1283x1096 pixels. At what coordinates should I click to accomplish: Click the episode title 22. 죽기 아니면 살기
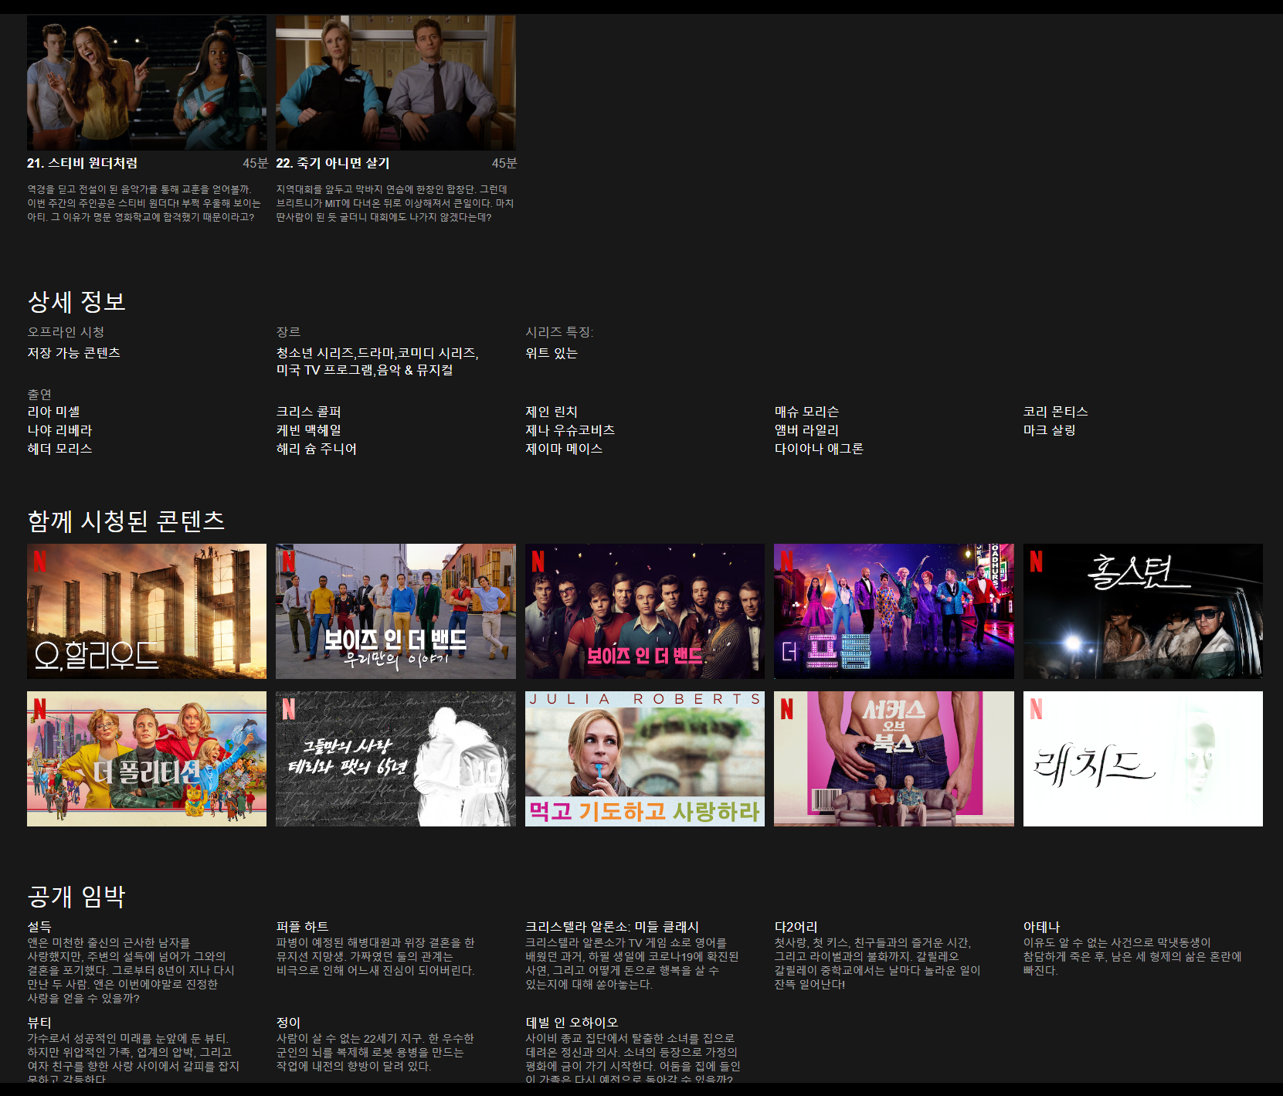pyautogui.click(x=333, y=163)
